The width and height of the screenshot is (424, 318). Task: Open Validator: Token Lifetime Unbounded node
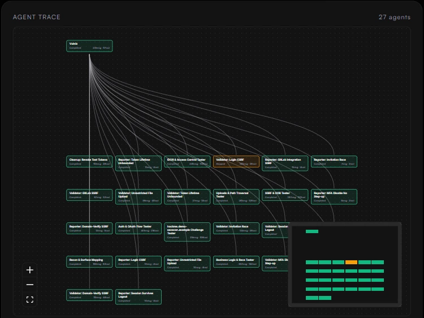pyautogui.click(x=187, y=197)
